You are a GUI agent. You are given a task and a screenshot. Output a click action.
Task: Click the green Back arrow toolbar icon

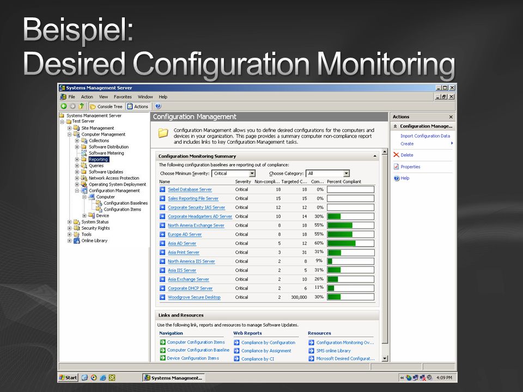(x=64, y=106)
